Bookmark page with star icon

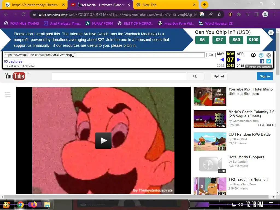coord(219,14)
